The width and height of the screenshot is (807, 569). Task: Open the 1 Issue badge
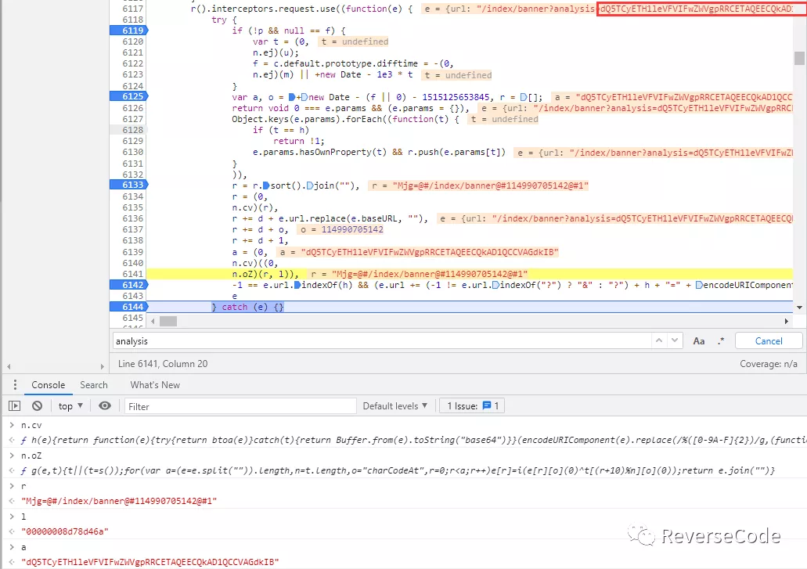(473, 406)
